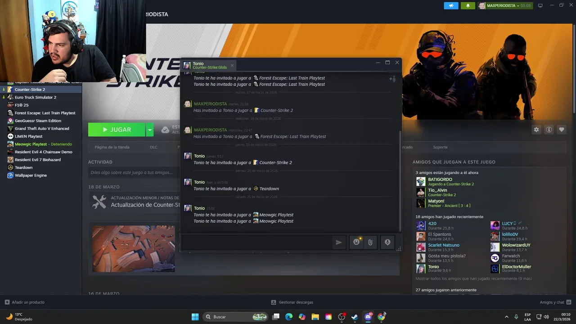The height and width of the screenshot is (324, 576).
Task: Select Counter-Strike 2 in library list
Action: (41, 90)
